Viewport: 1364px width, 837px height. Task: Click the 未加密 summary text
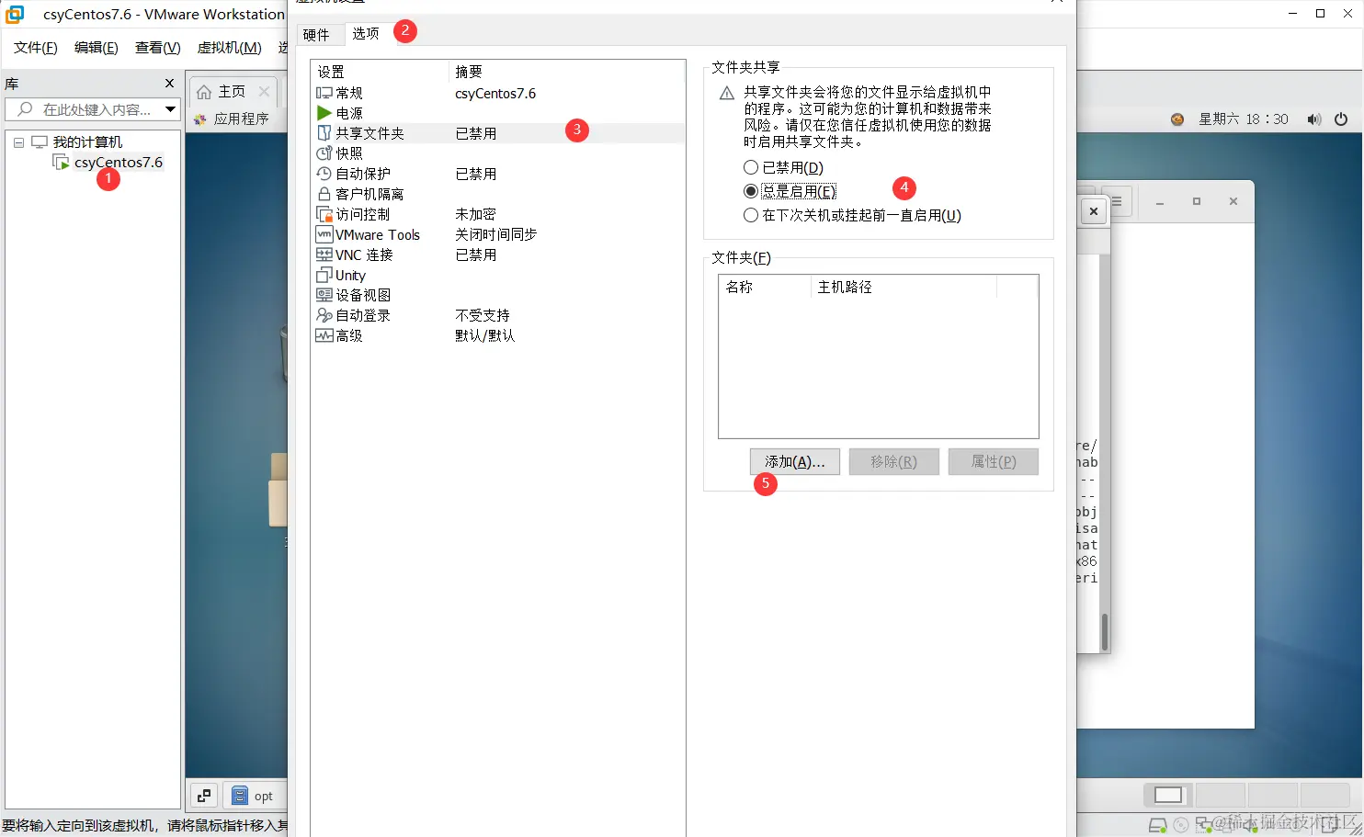476,214
